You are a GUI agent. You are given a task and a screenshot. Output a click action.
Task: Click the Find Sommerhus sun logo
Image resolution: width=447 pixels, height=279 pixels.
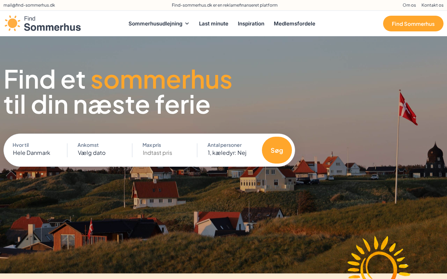[x=12, y=23]
